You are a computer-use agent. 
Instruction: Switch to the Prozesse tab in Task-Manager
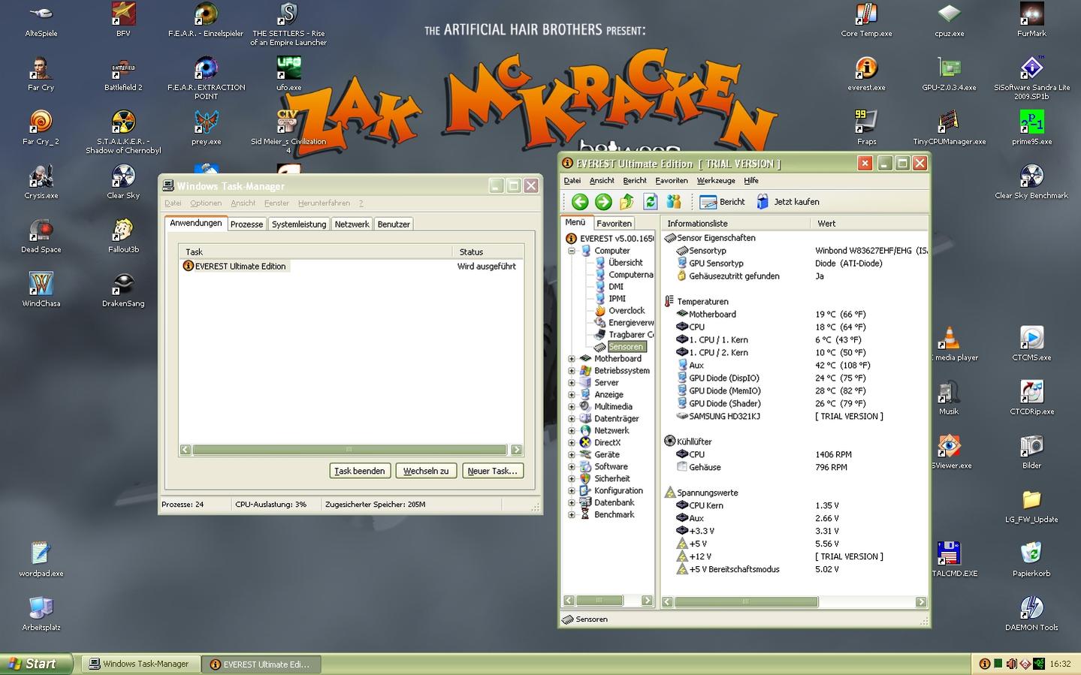(x=246, y=224)
